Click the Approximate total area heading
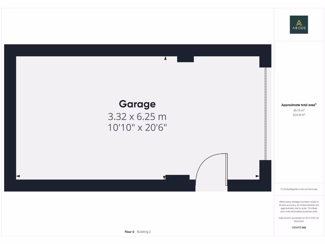The image size is (325, 244). 299,105
